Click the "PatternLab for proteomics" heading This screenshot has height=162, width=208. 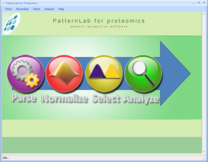99,21
